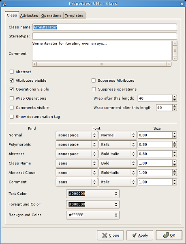This screenshot has width=186, height=244.
Task: Click comment box scroll-right arrow
Action: click(169, 64)
